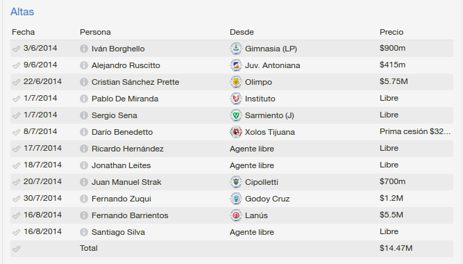Select the Lanús club badge icon
This screenshot has height=264, width=463.
(x=236, y=215)
